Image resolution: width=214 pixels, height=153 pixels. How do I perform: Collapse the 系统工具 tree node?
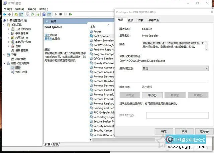(4, 25)
